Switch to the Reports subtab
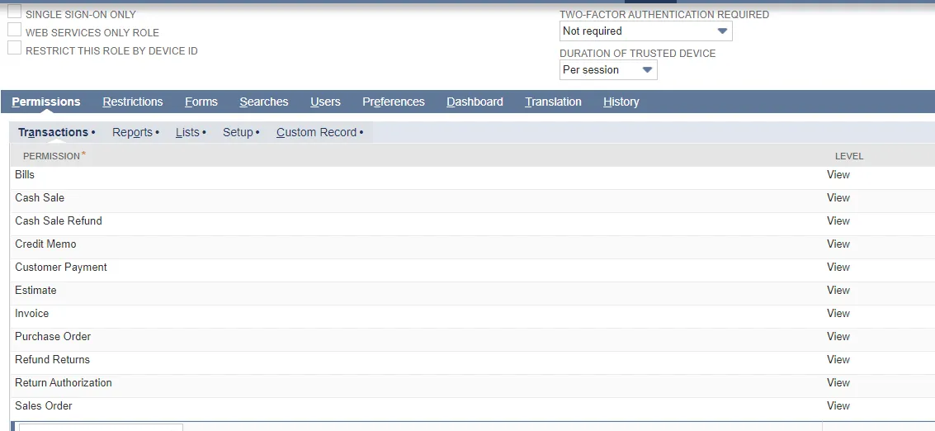The width and height of the screenshot is (935, 431). (x=135, y=133)
